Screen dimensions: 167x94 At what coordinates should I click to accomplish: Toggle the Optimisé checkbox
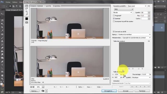pyautogui.click(x=114, y=19)
